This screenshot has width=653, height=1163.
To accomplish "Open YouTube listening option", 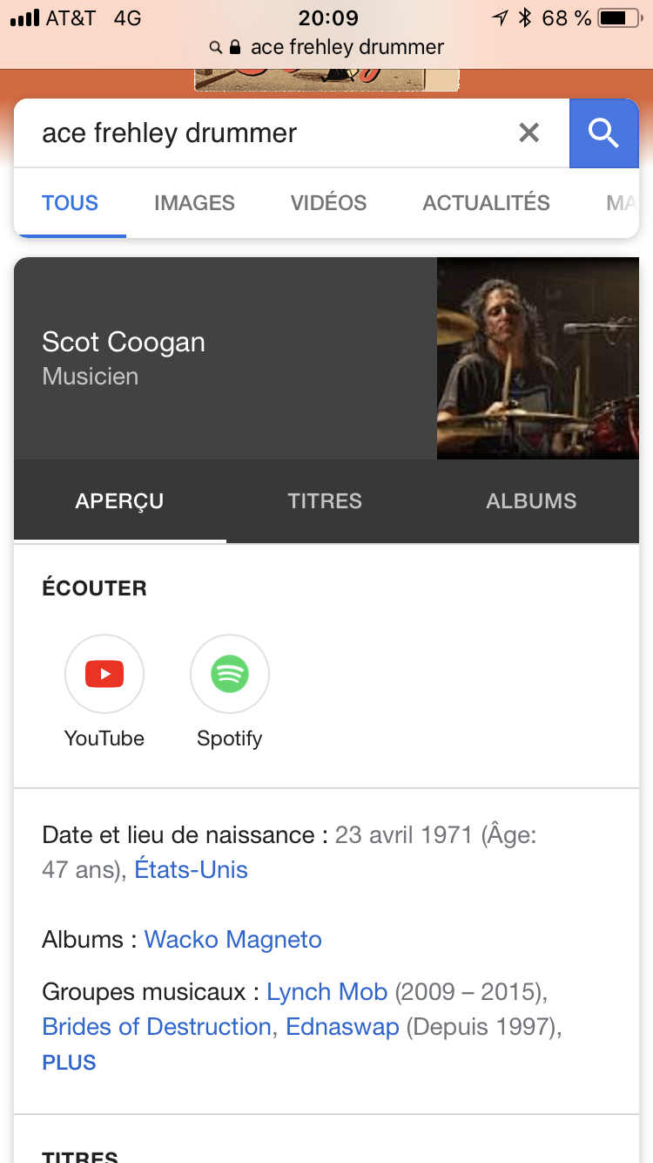I will tap(104, 674).
